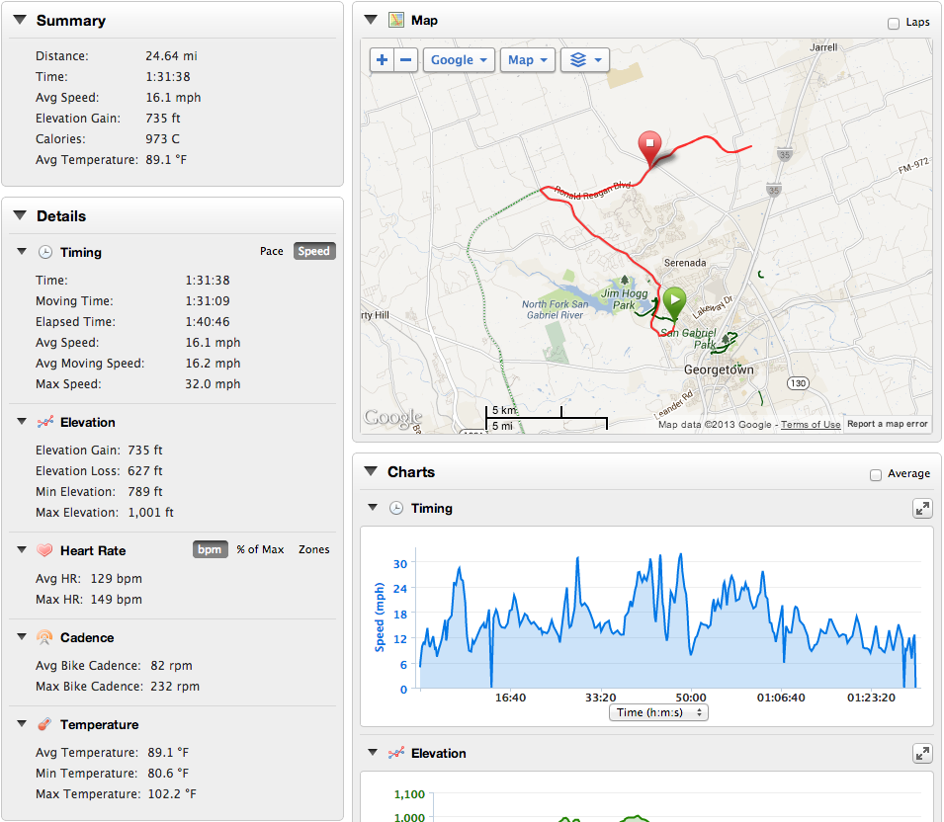Screen dimensions: 944x822
Task: Expand Timing chart to full size
Action: click(921, 508)
